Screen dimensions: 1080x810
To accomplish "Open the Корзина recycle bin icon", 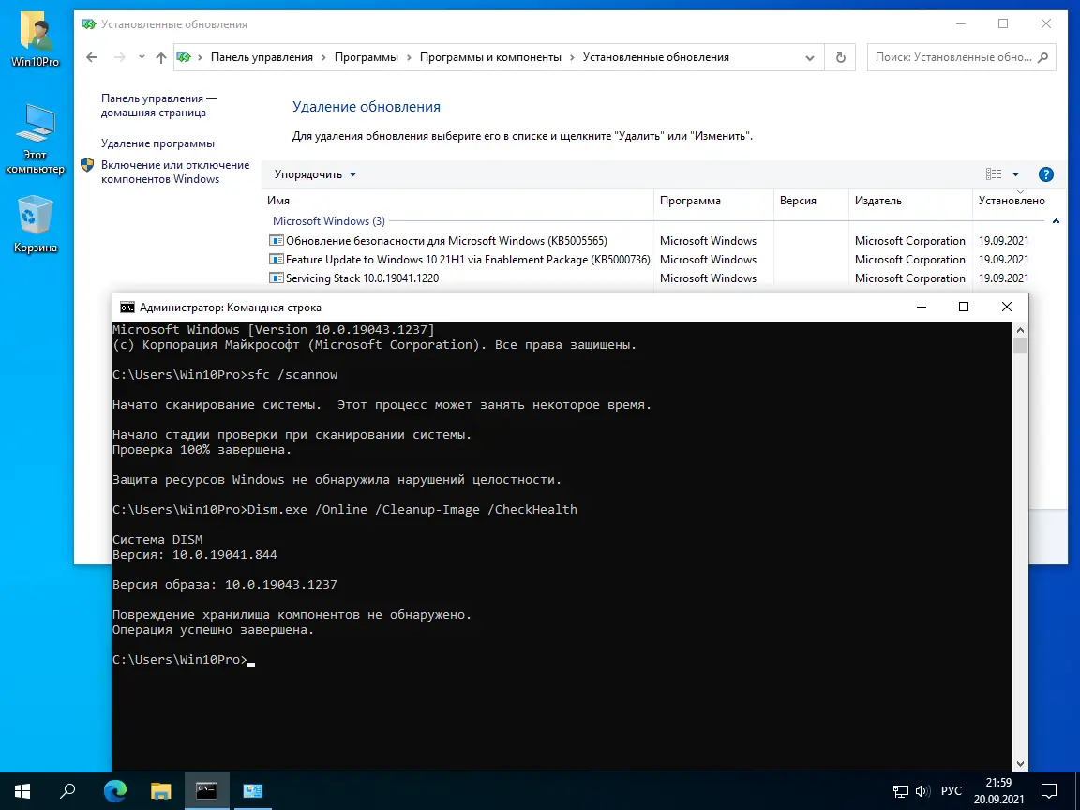I will point(35,225).
